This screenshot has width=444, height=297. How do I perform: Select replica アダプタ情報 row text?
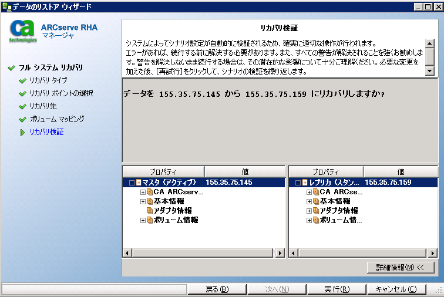pos(339,211)
